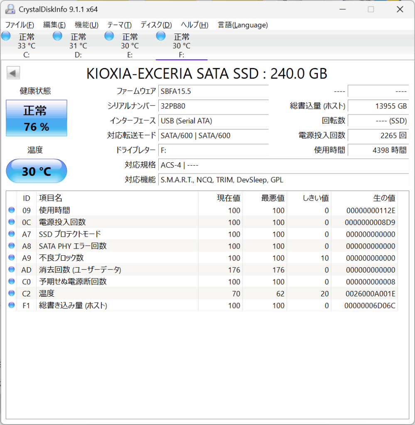Click raw value 00000006D06C

(x=370, y=305)
